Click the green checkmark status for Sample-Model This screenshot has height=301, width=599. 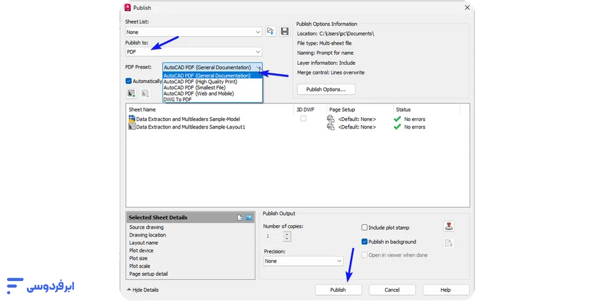pyautogui.click(x=397, y=119)
